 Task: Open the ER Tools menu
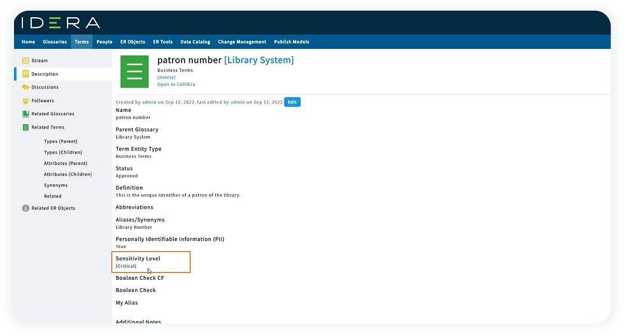[163, 42]
